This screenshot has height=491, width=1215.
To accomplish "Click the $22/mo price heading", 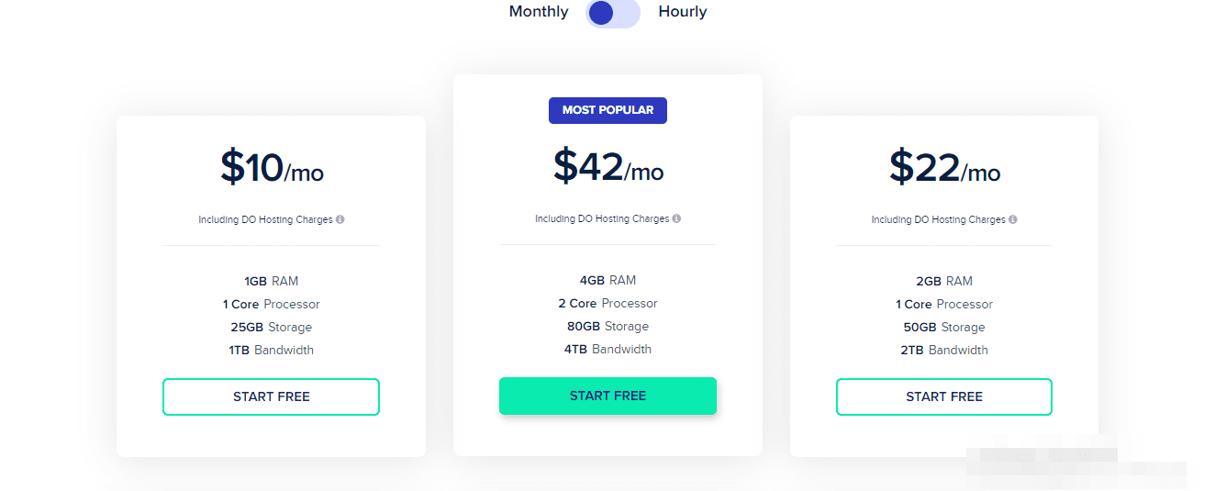I will 944,169.
